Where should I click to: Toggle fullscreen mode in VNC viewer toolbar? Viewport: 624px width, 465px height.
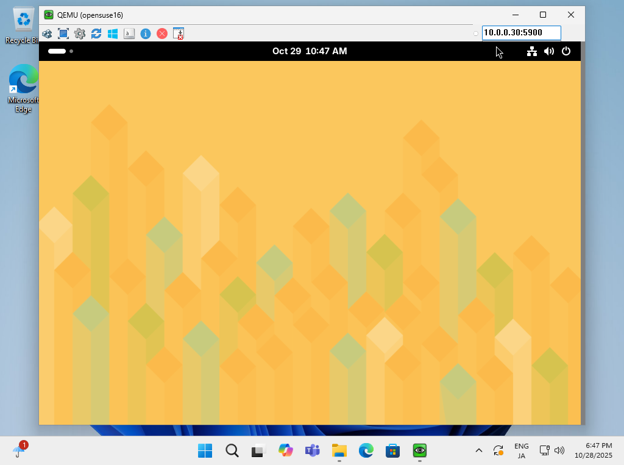pyautogui.click(x=63, y=34)
